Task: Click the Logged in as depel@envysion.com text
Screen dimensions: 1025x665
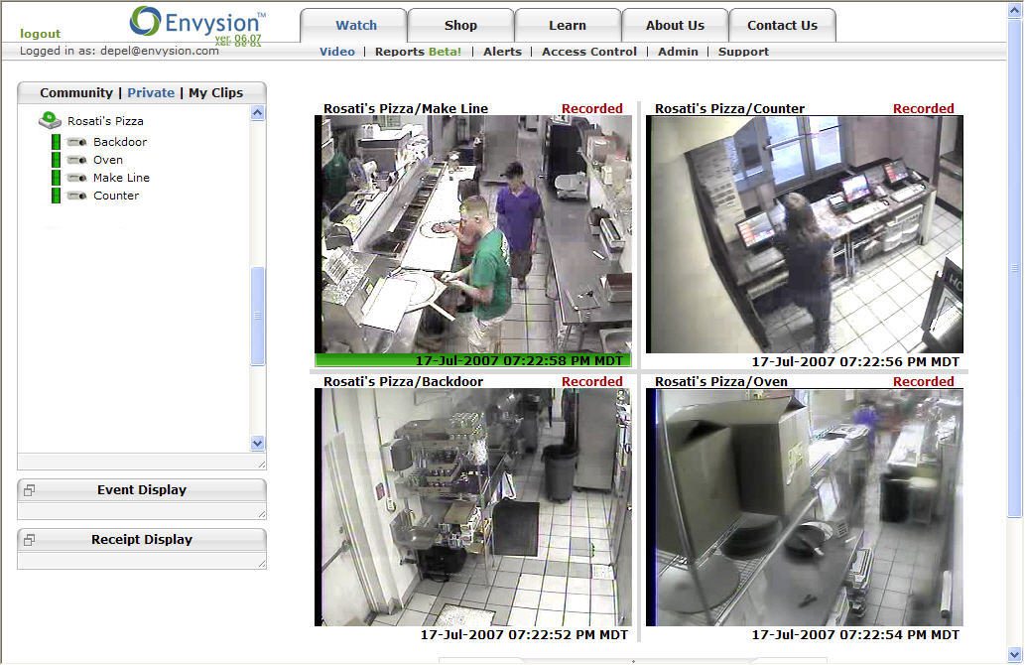Action: point(120,51)
